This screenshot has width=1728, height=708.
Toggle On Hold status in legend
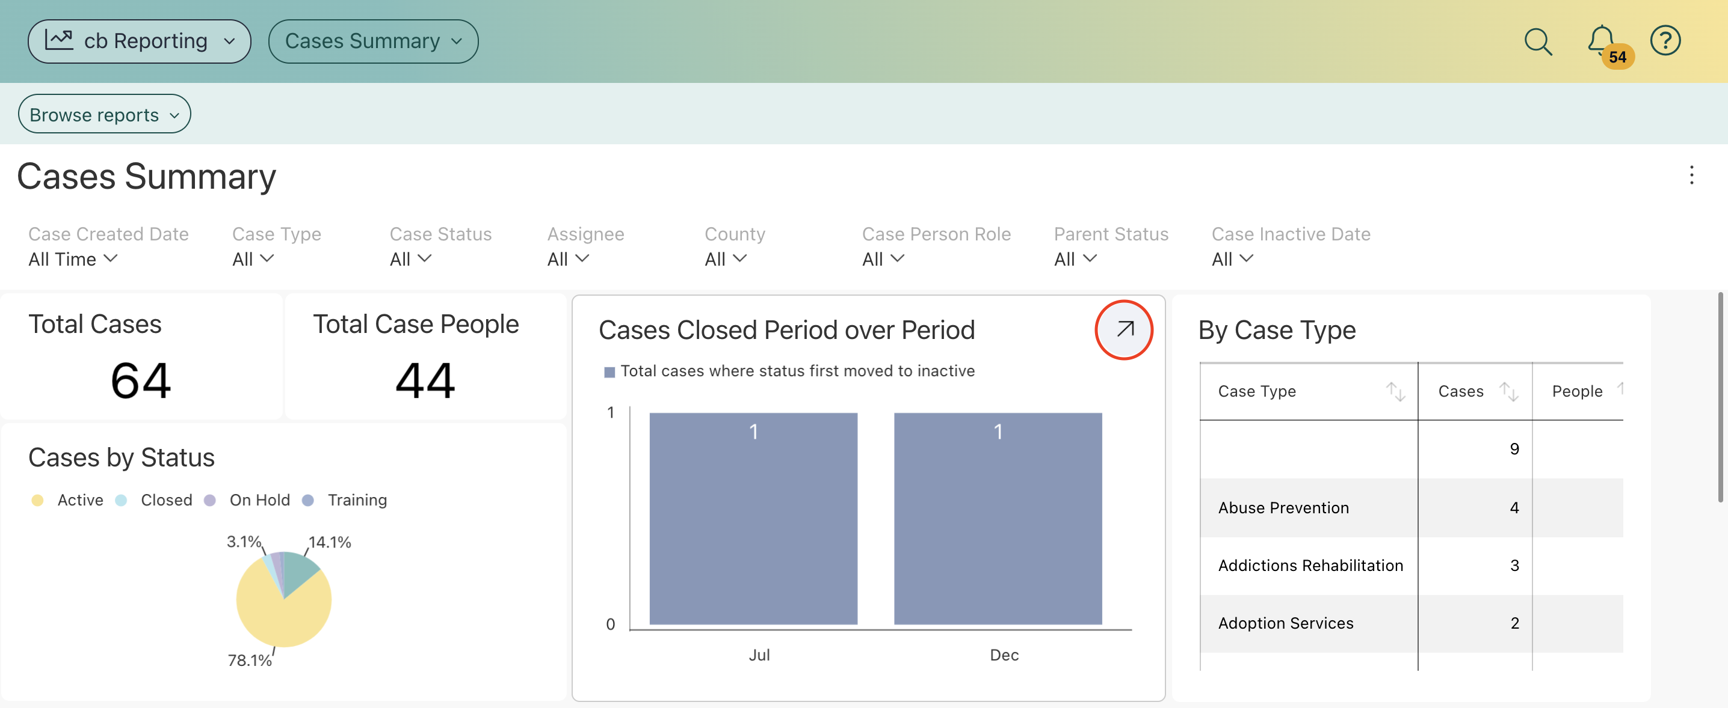(x=259, y=501)
